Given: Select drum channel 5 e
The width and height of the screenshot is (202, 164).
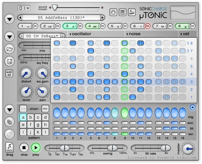Looking at the screenshot, I should (114, 26).
